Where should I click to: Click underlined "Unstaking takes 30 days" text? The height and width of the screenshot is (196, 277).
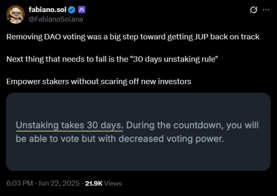pos(69,126)
